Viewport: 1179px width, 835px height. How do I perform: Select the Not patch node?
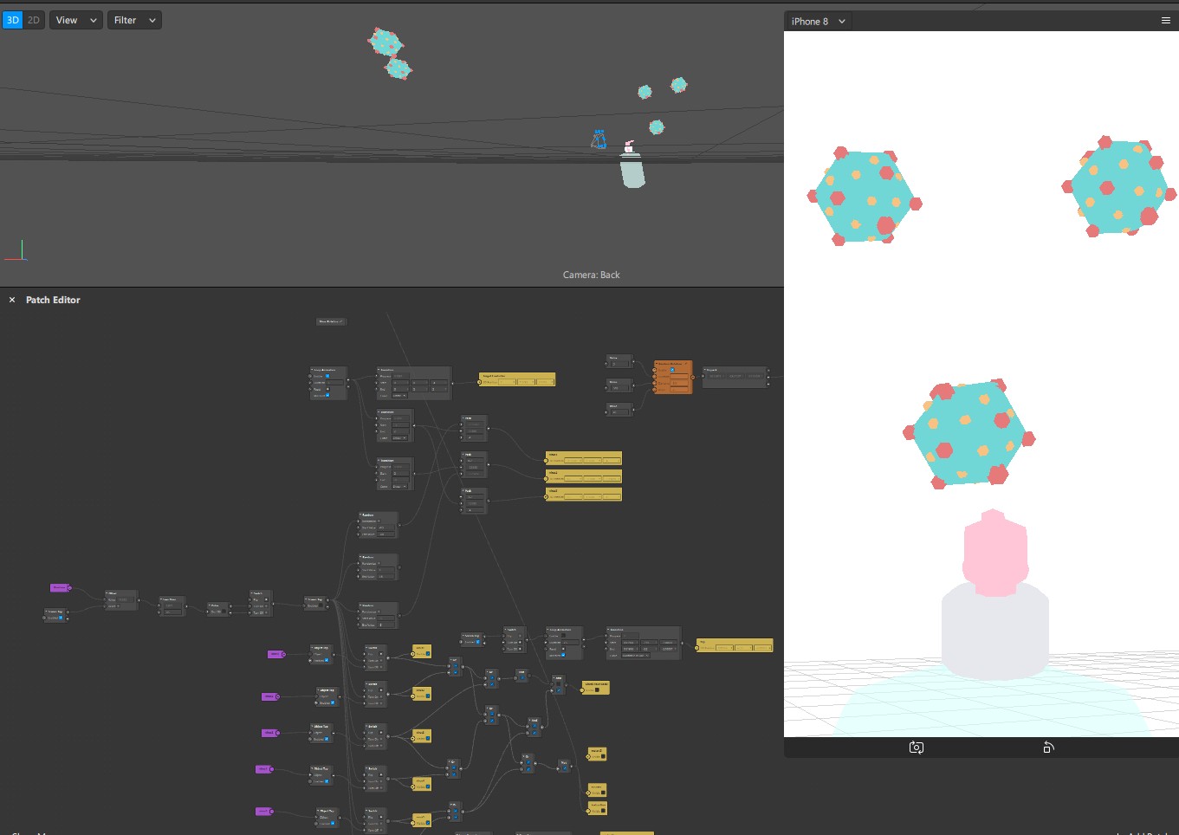(564, 766)
